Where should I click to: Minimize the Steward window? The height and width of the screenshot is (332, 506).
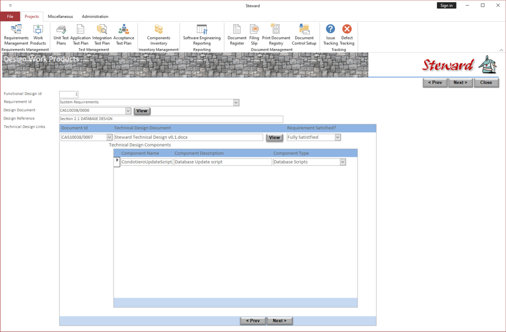467,6
